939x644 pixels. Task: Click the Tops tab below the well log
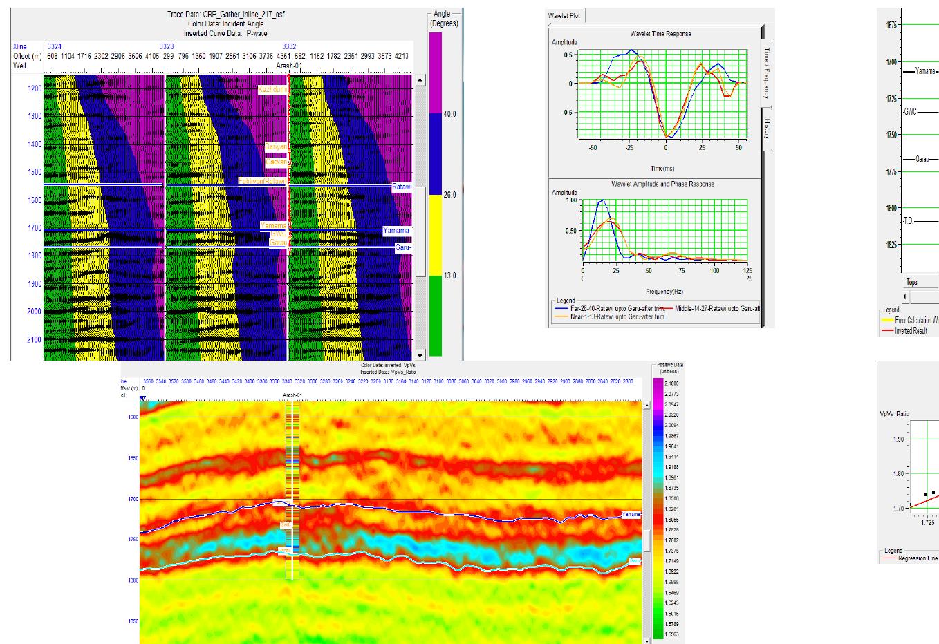coord(911,282)
